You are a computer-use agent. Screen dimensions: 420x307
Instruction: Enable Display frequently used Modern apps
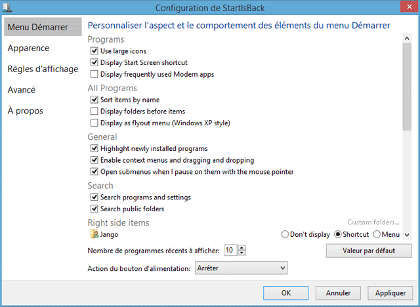(x=94, y=75)
